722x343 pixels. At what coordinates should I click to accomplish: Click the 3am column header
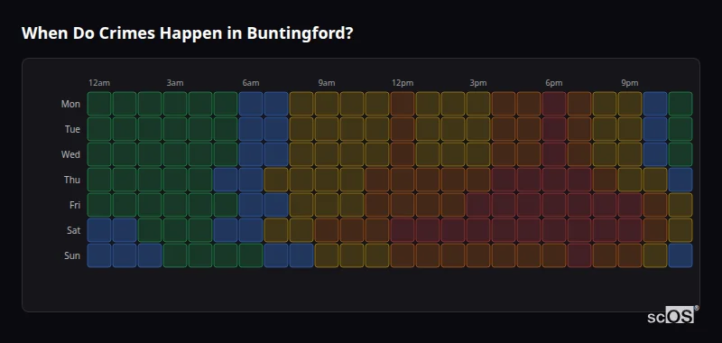click(175, 83)
